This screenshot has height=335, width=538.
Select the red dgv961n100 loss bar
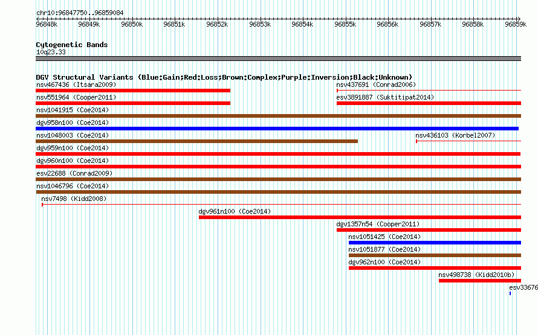[x=360, y=217]
